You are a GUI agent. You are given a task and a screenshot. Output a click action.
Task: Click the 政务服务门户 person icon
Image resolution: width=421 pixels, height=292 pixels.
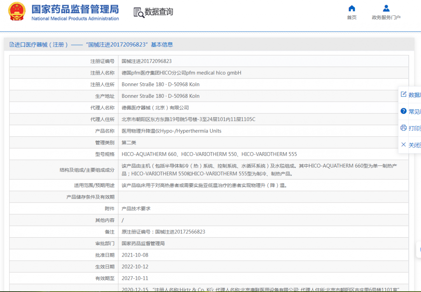pos(386,8)
